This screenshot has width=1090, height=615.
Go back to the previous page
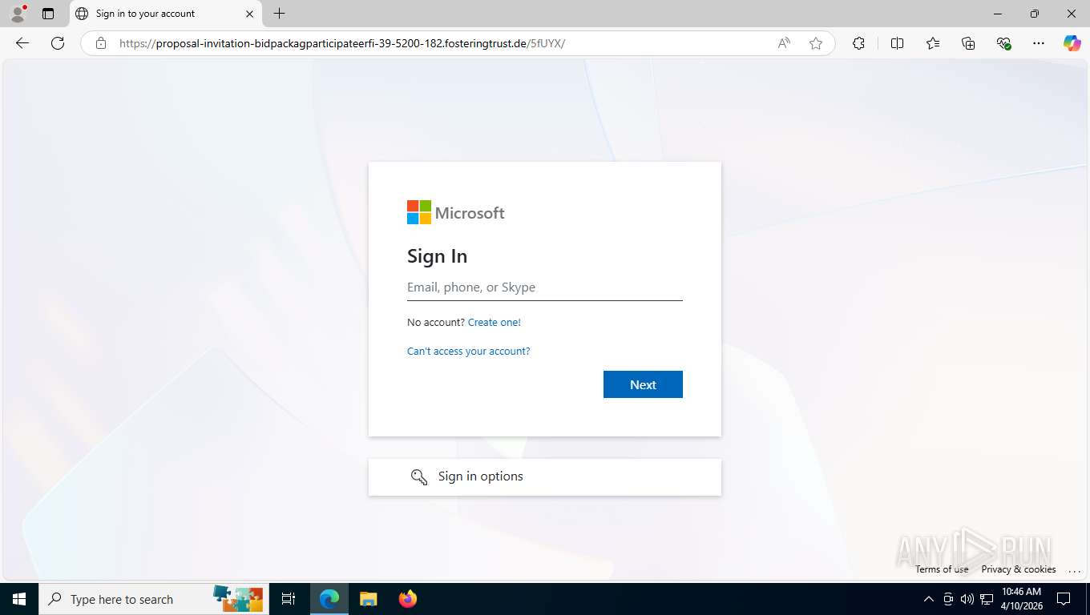click(x=22, y=43)
